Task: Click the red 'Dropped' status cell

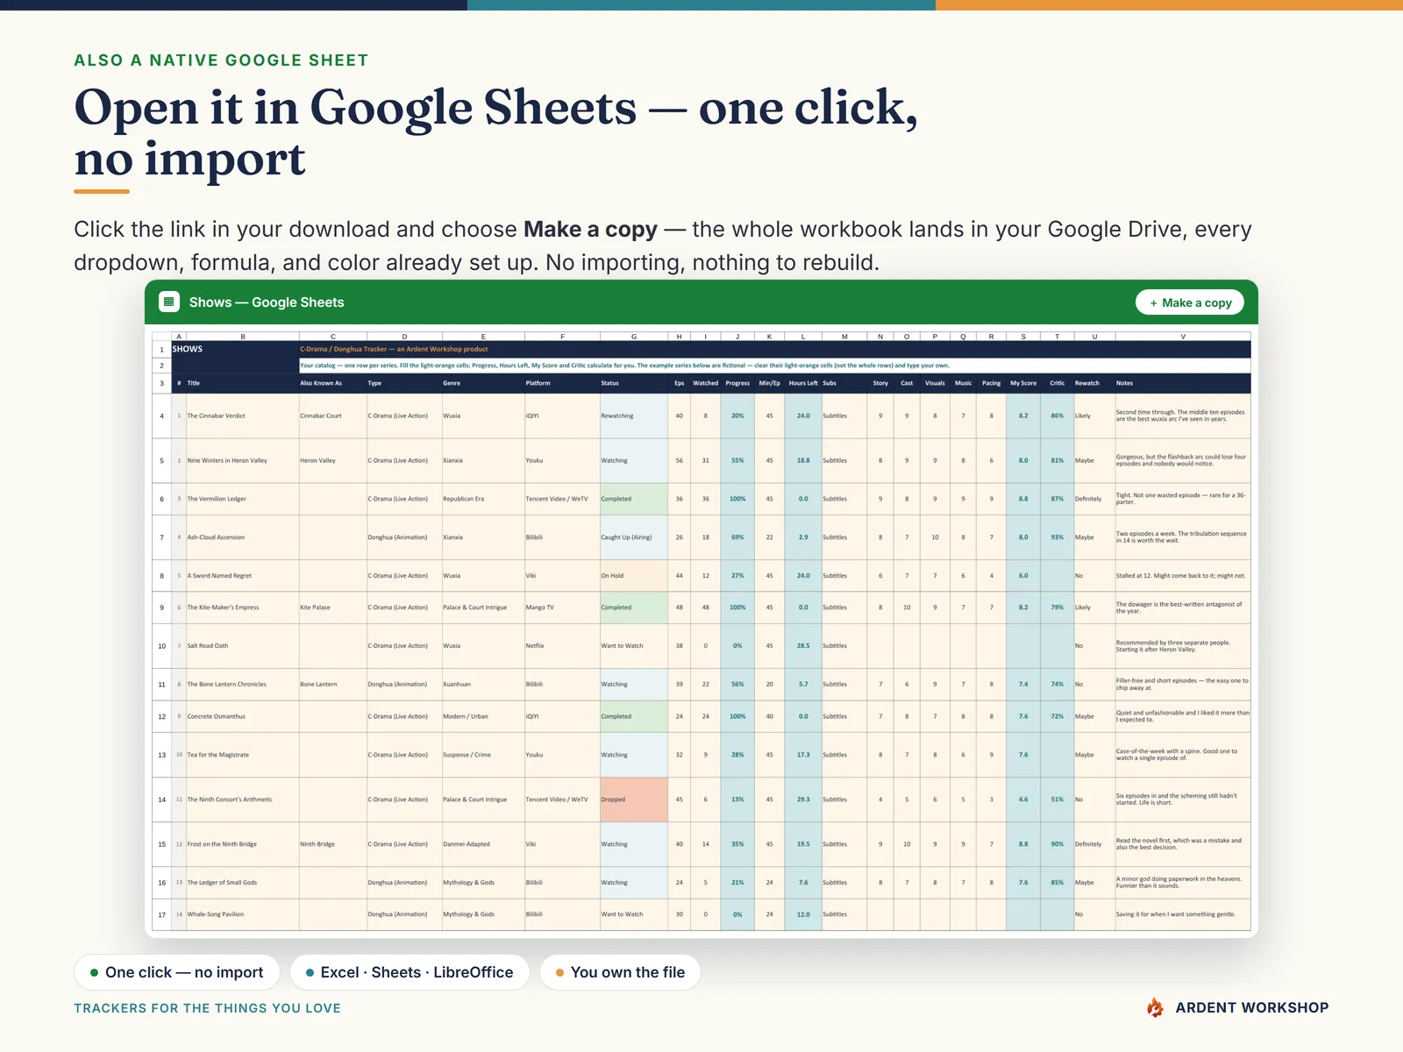Action: click(x=634, y=800)
